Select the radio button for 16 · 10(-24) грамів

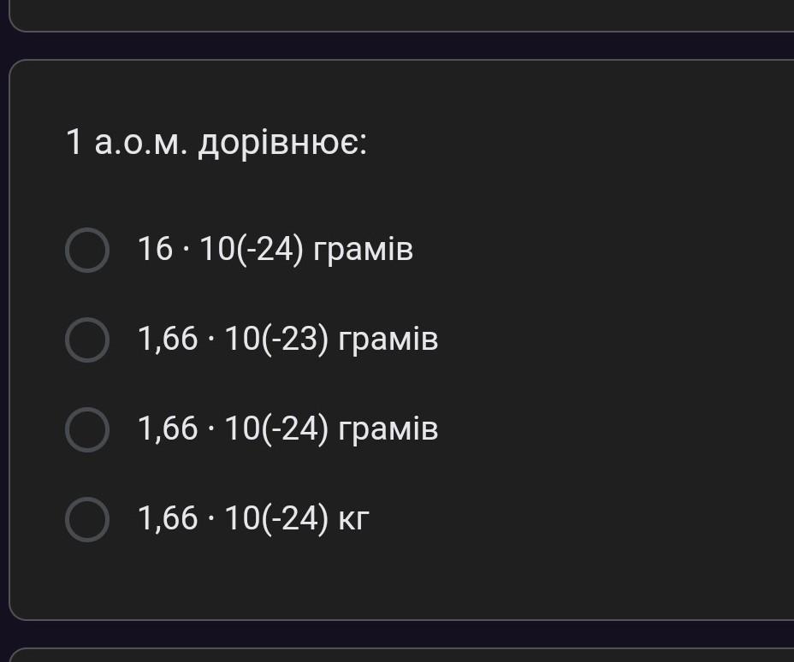coord(87,250)
